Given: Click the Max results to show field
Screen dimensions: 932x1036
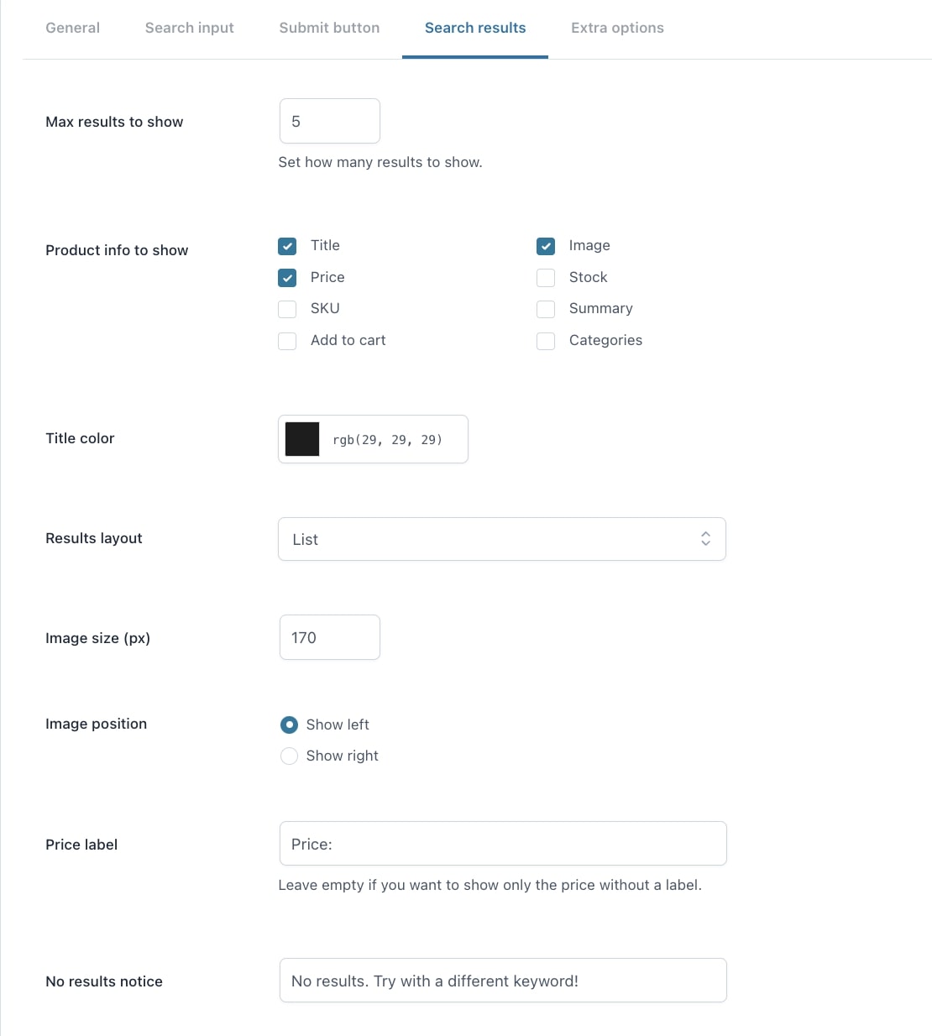Looking at the screenshot, I should coord(330,121).
